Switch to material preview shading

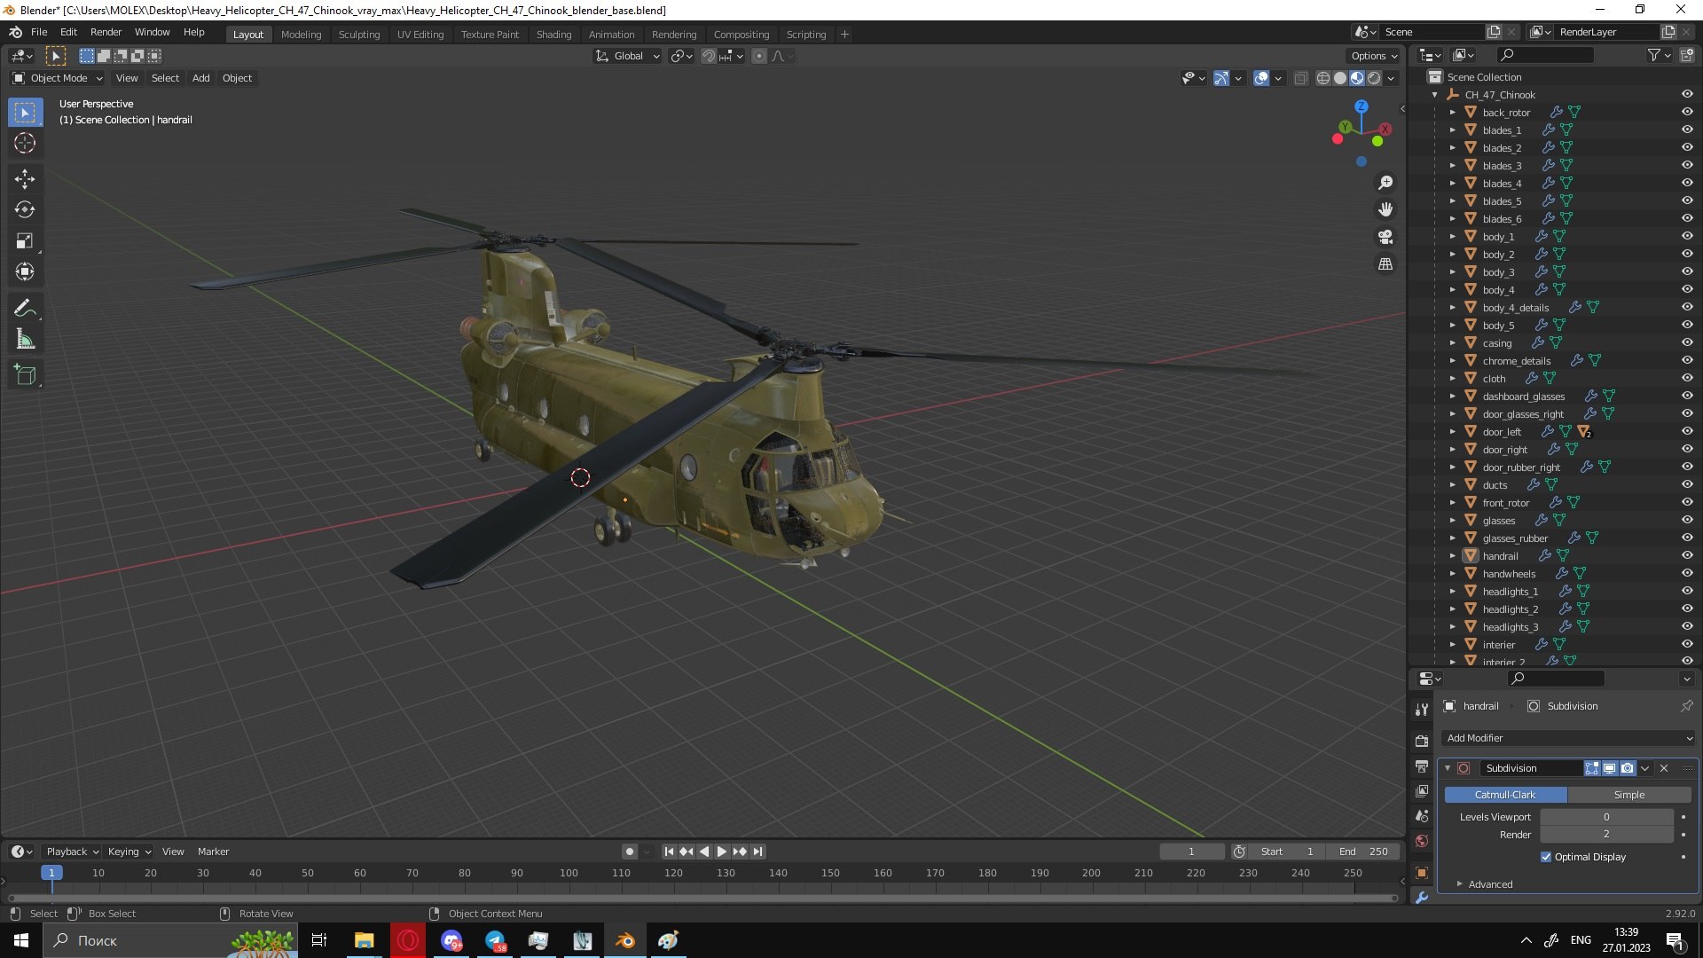(x=1357, y=78)
